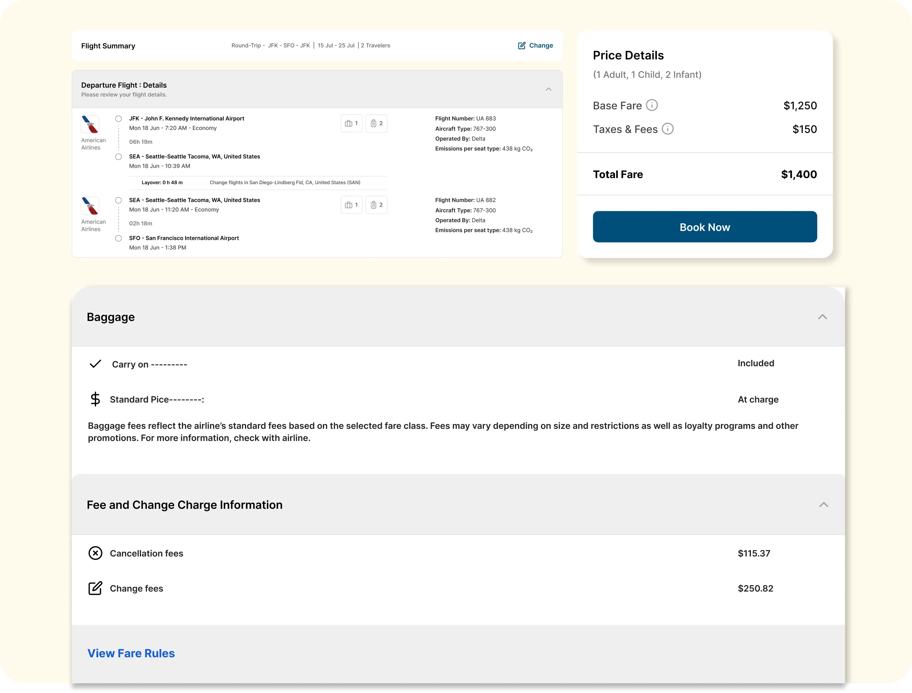Click the Taxes & Fees info icon
Viewport: 912px width, 693px height.
(x=667, y=129)
